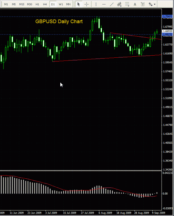Click the 1.38420 price scale value
Image resolution: width=174 pixels, height=216 pixels.
pos(167,152)
